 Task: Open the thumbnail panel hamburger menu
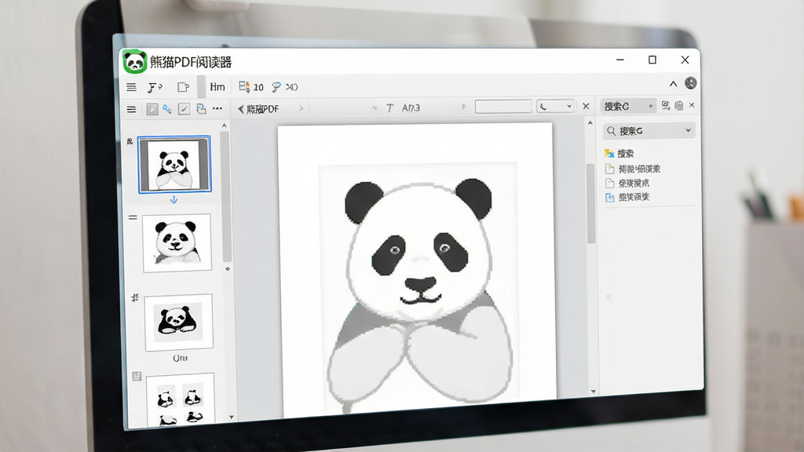(x=131, y=109)
